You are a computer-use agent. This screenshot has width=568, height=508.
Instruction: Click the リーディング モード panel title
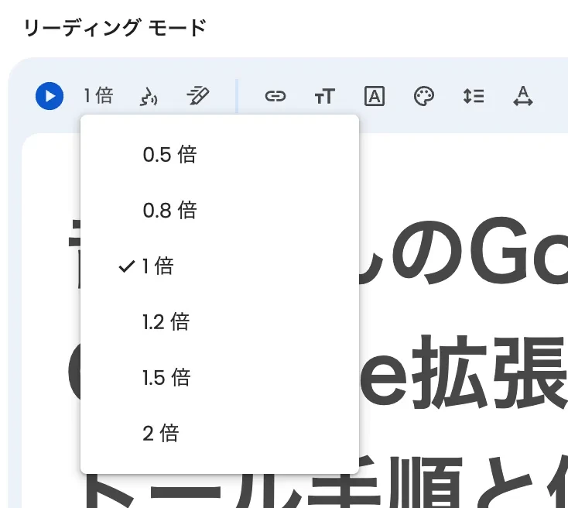[115, 28]
